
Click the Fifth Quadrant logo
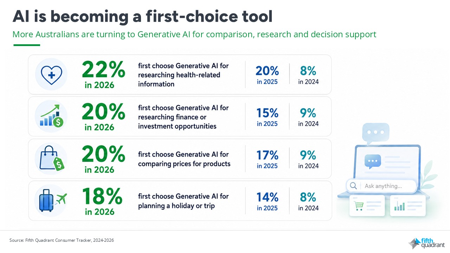pos(426,243)
